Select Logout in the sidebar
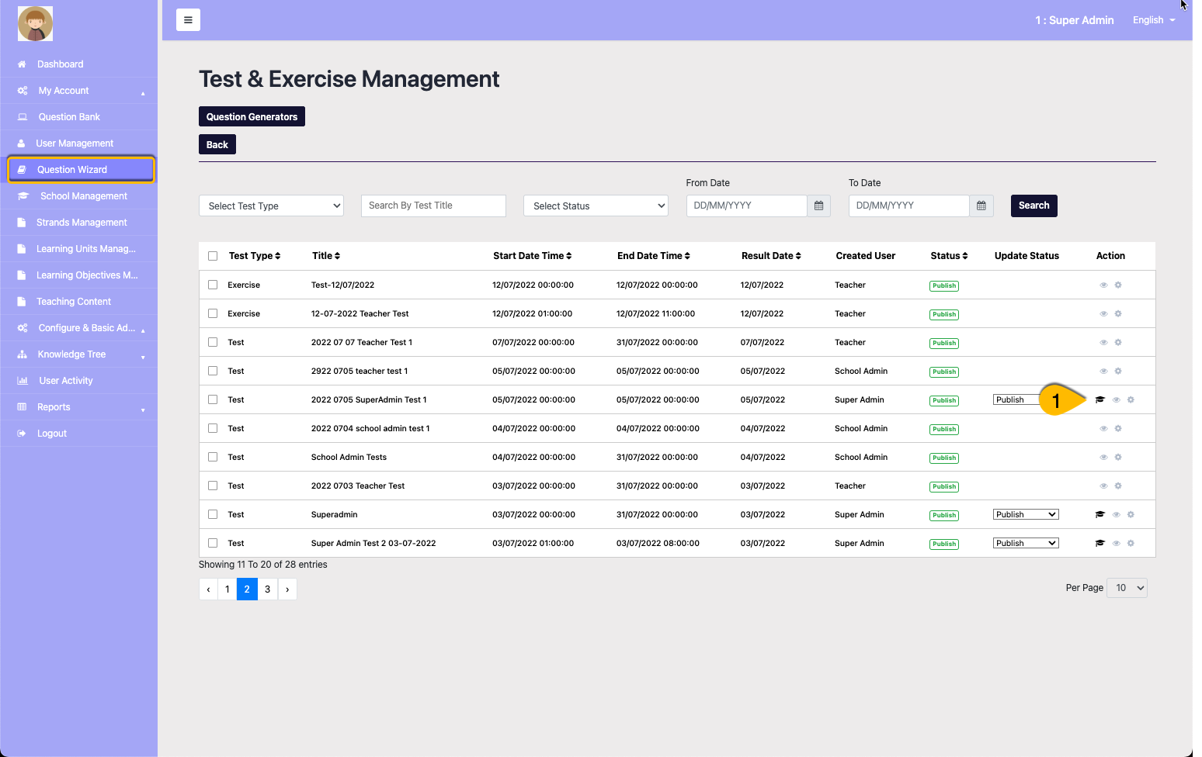 pos(79,434)
